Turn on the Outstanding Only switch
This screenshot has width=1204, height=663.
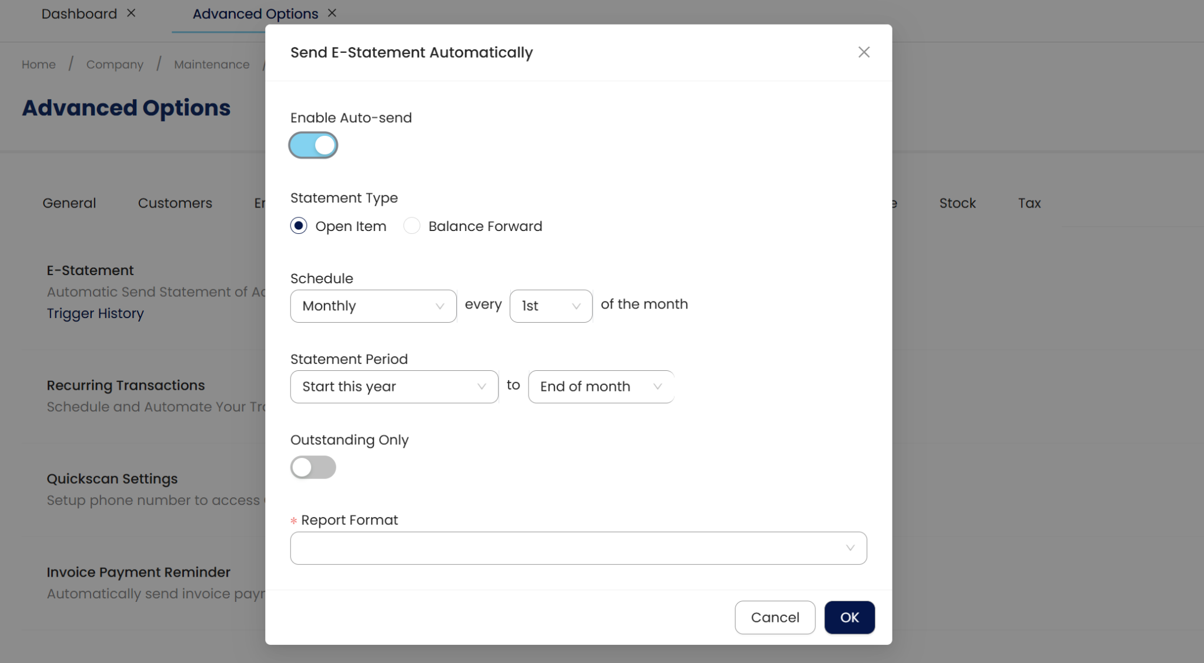tap(313, 467)
